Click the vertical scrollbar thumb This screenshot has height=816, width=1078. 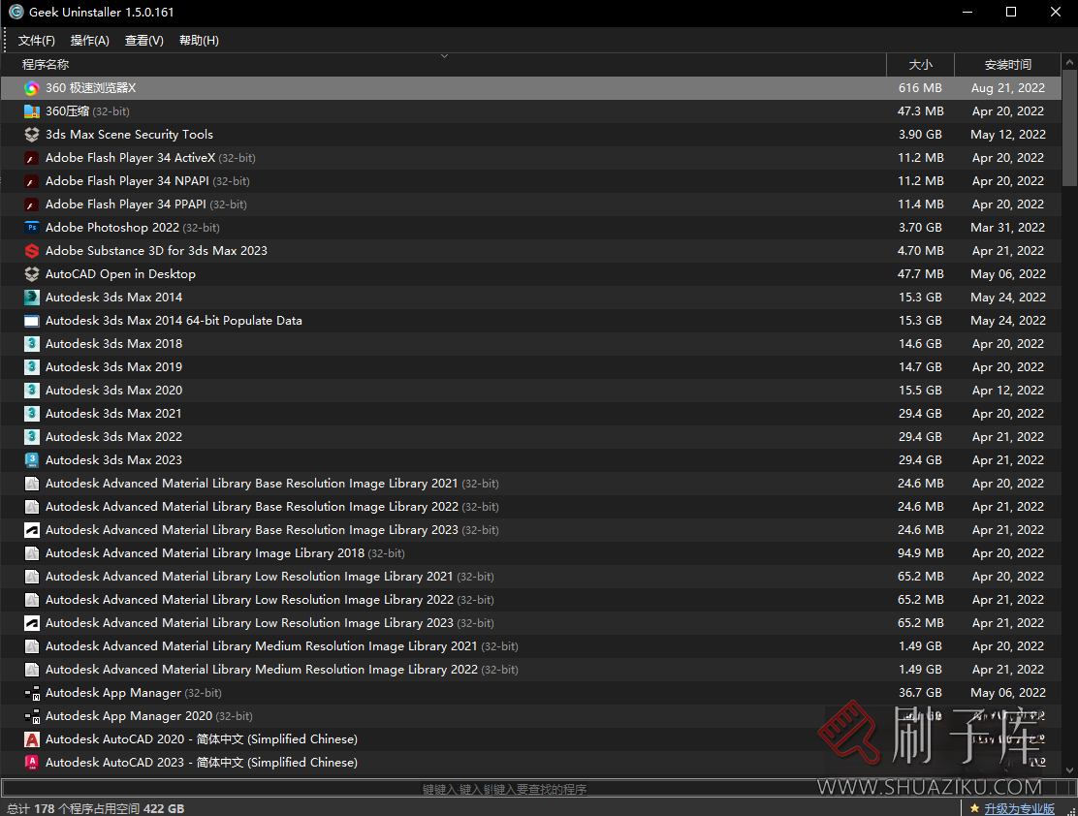click(1069, 126)
